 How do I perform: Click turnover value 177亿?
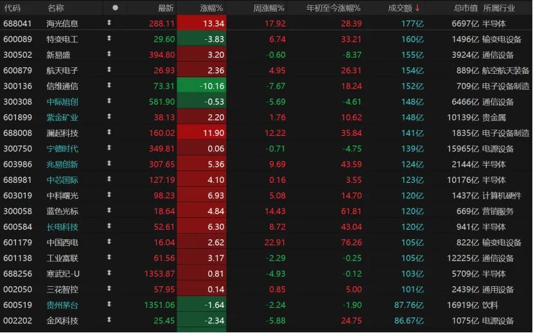412,24
